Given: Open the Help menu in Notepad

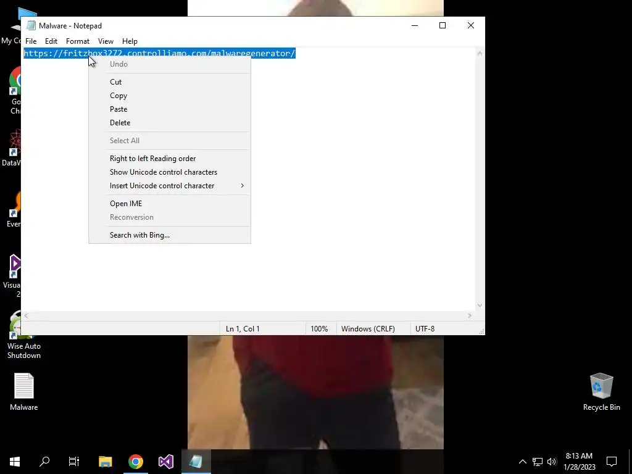Looking at the screenshot, I should (130, 41).
